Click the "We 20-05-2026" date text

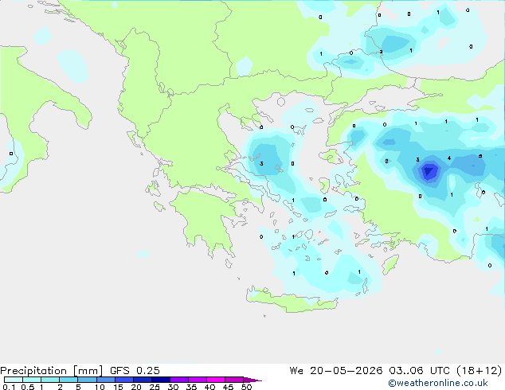(336, 371)
